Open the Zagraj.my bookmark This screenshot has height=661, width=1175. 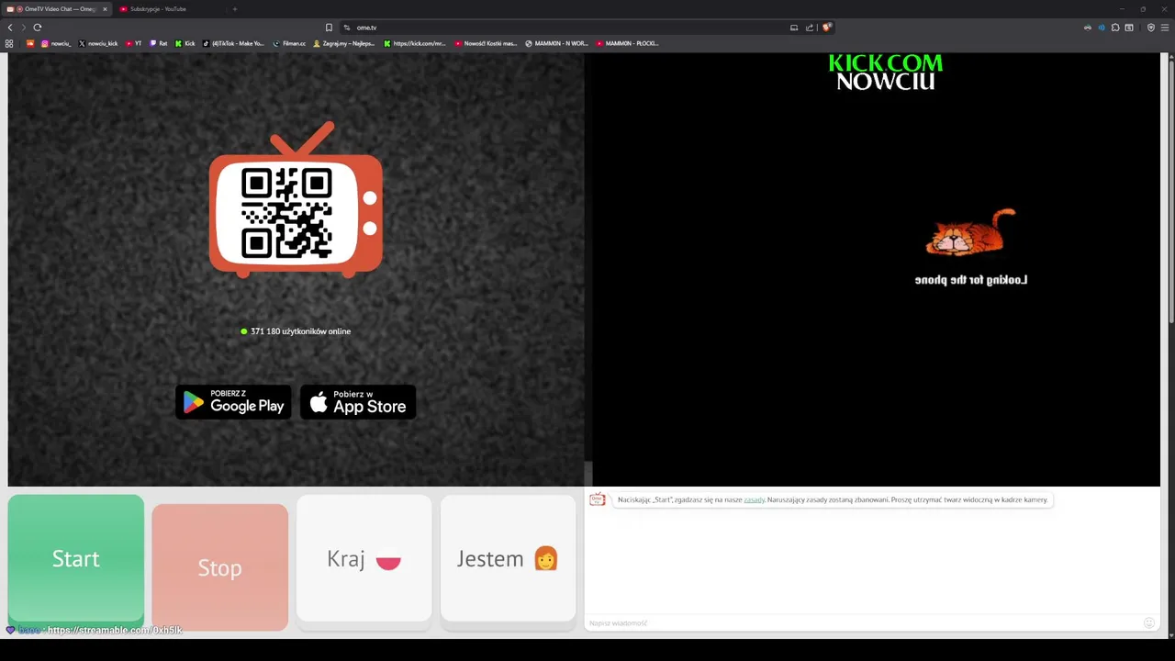tap(344, 43)
